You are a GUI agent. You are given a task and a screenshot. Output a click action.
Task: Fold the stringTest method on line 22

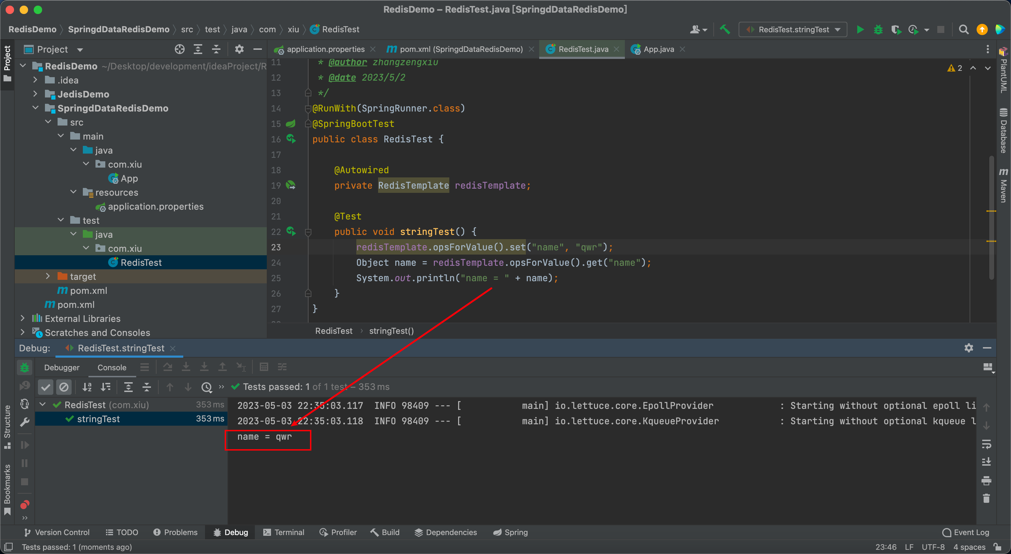pyautogui.click(x=308, y=232)
